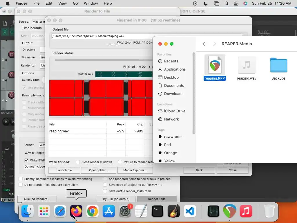The width and height of the screenshot is (297, 223).
Task: Click the output file path field
Action: tap(102, 36)
